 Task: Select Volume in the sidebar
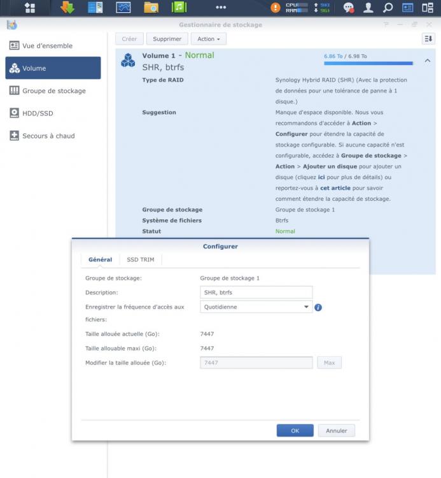click(x=53, y=68)
